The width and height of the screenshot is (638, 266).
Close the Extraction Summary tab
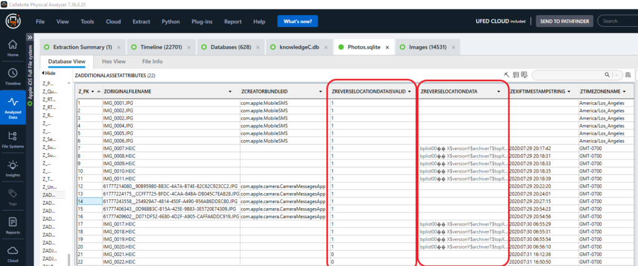pyautogui.click(x=118, y=47)
